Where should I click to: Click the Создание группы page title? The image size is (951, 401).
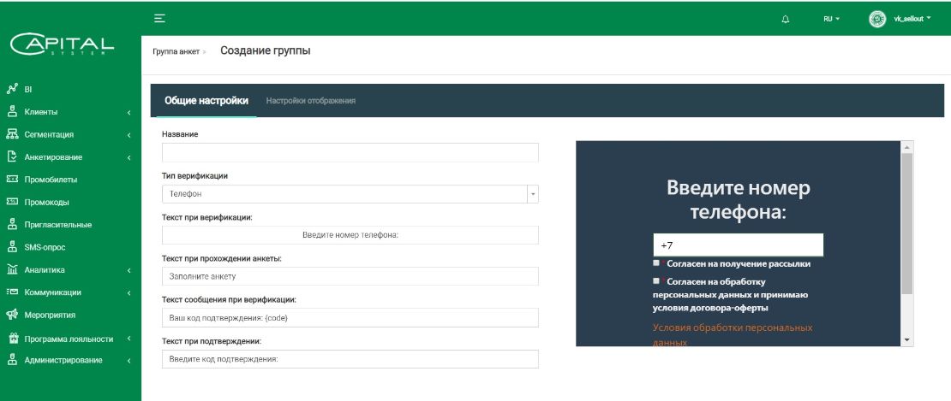(265, 50)
